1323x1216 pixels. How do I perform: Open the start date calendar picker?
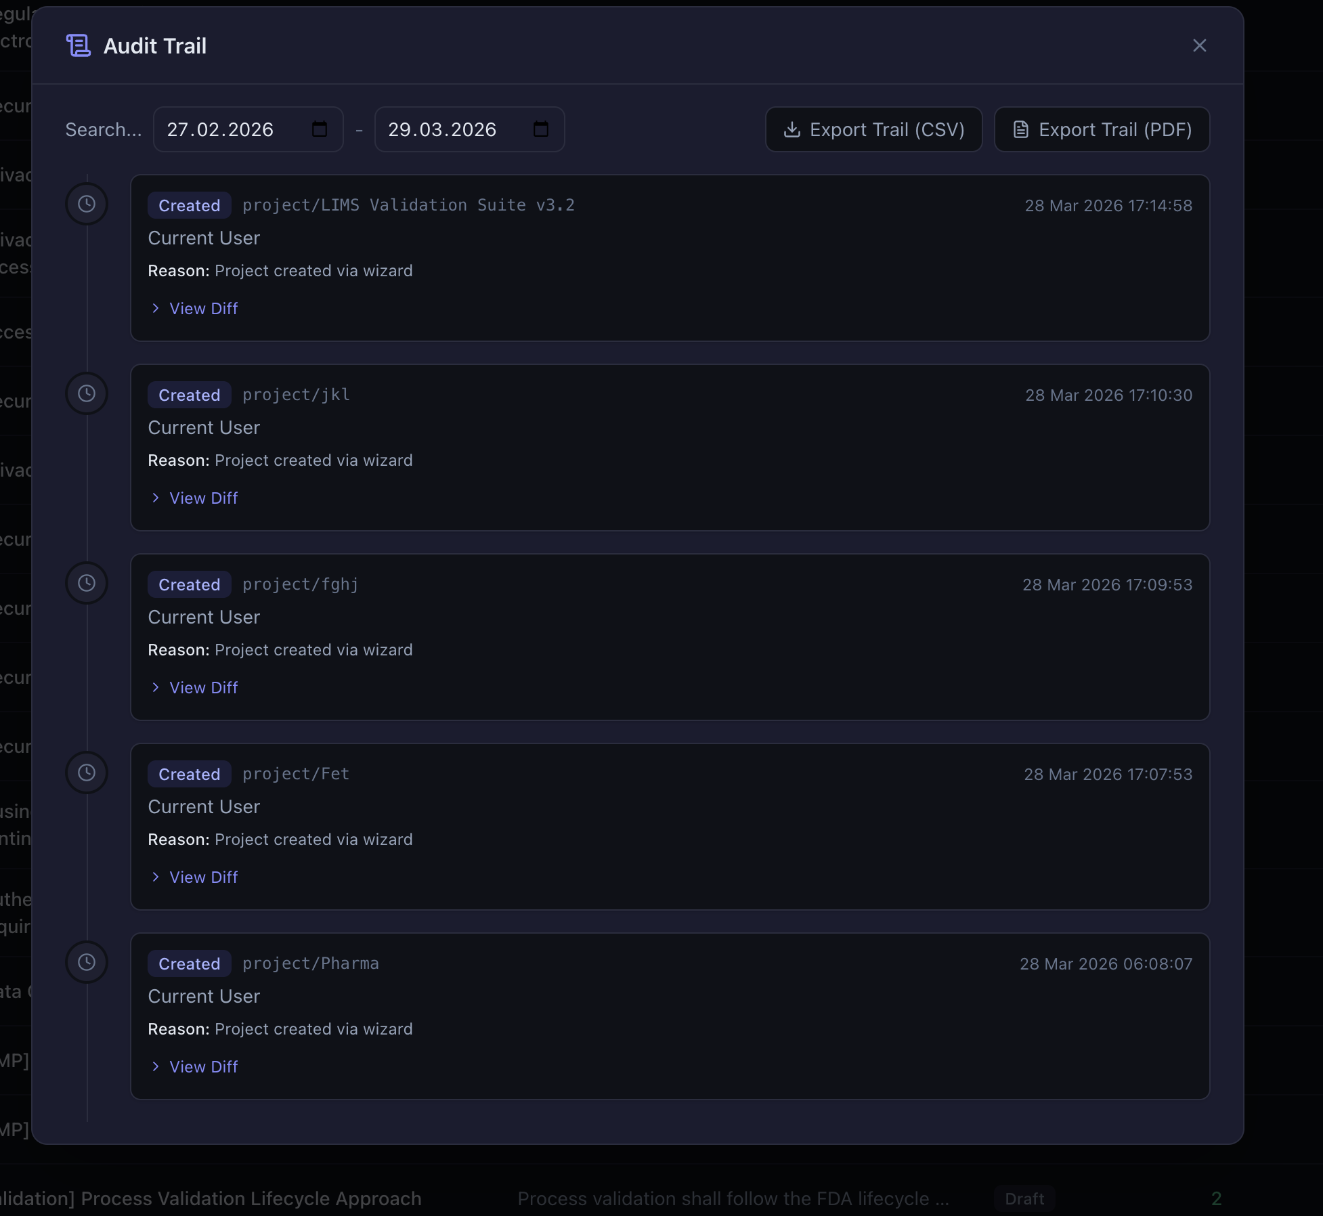[319, 129]
